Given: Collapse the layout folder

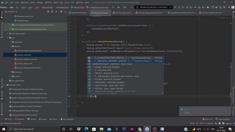Looking at the screenshot, I should coord(10,46).
